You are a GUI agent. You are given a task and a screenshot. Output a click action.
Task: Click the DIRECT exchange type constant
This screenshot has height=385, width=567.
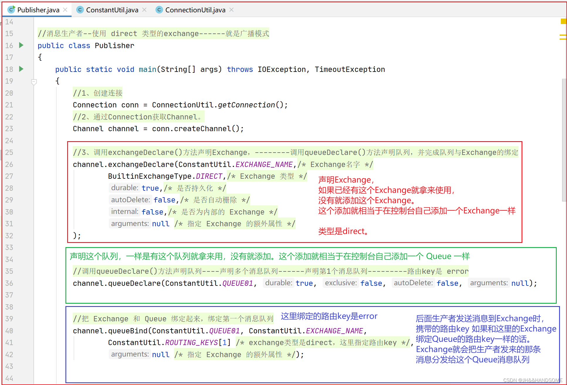[209, 176]
